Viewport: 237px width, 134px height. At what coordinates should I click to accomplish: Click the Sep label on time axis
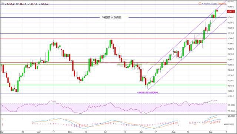211,132
